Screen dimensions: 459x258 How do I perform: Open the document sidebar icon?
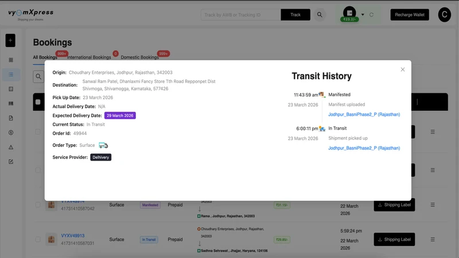point(11,118)
